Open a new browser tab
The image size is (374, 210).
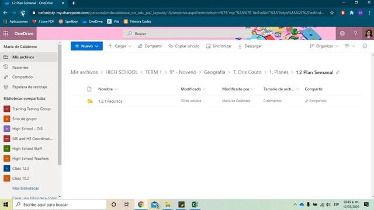pos(74,3)
